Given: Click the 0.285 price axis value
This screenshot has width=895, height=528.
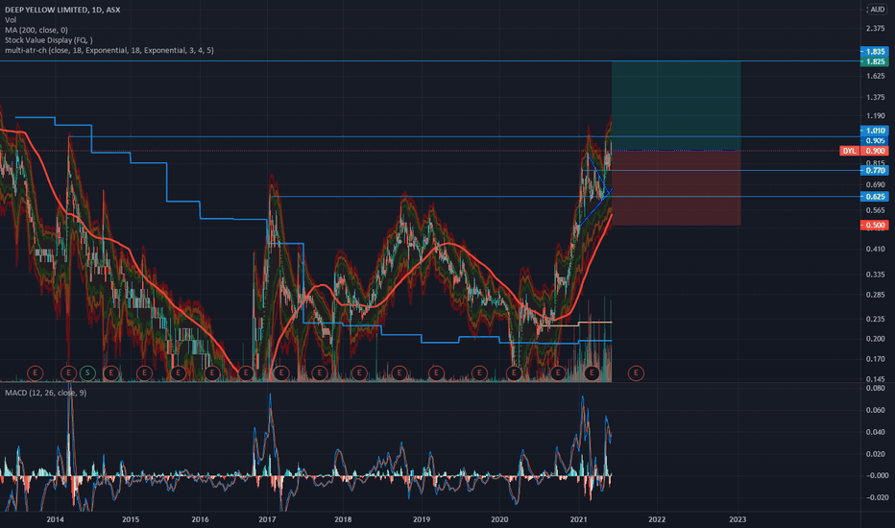Looking at the screenshot, I should [x=875, y=295].
